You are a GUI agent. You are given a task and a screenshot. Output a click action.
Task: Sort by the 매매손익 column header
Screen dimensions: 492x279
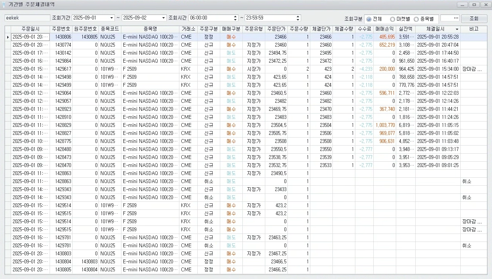[x=385, y=29]
